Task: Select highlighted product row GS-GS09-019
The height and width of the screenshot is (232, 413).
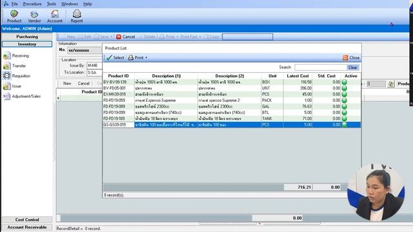Action: coord(232,124)
